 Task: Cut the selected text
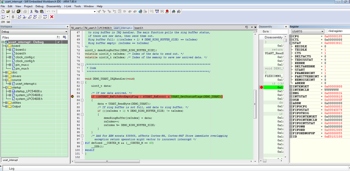tap(31, 11)
